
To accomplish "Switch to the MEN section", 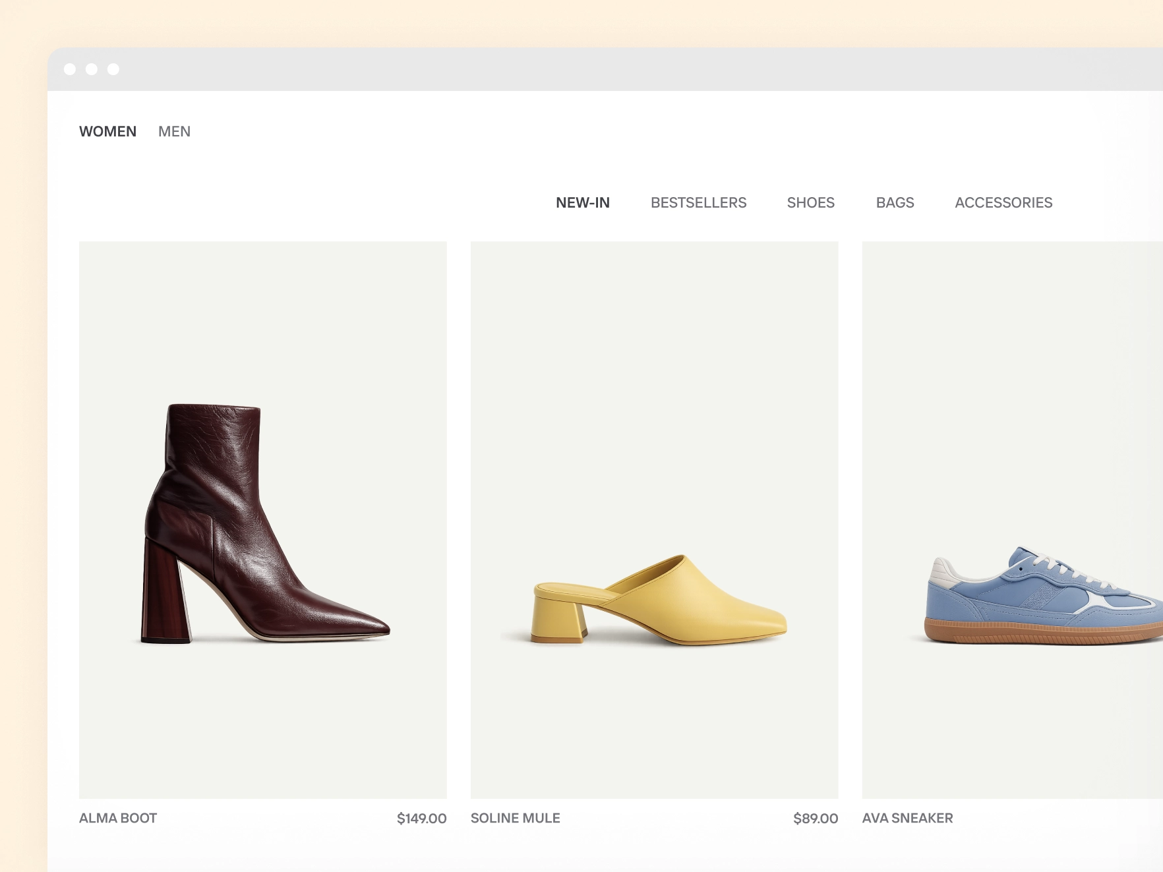I will (174, 131).
